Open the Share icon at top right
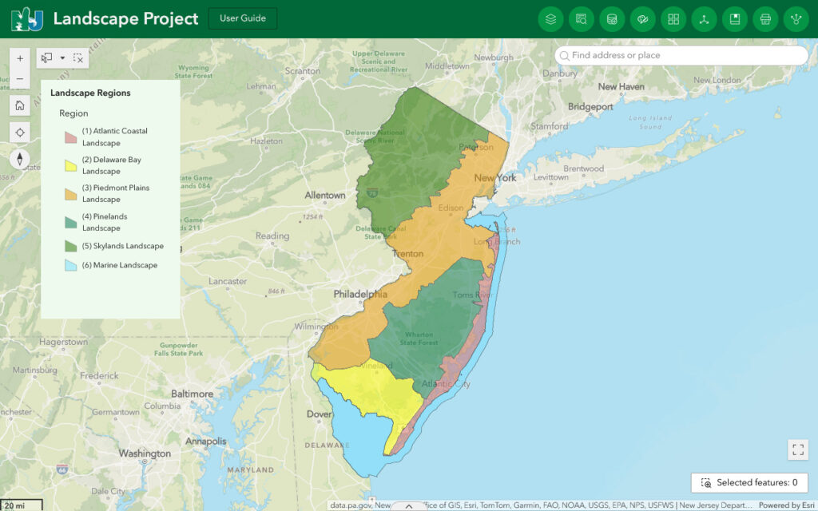818x511 pixels. [x=796, y=18]
